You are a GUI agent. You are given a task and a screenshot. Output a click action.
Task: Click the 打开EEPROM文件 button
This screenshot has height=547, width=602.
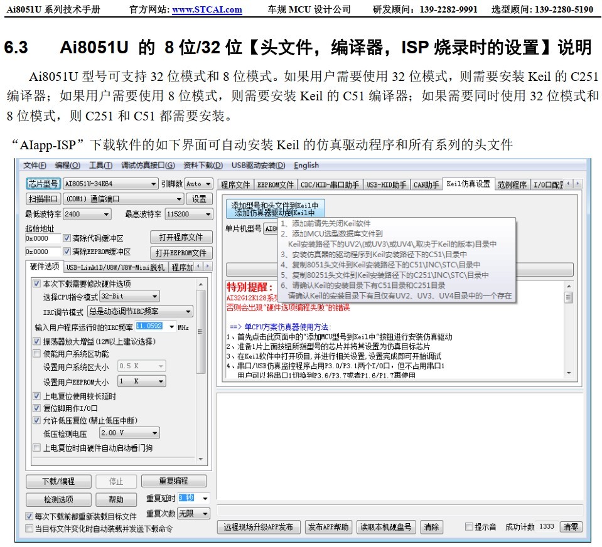click(x=181, y=253)
